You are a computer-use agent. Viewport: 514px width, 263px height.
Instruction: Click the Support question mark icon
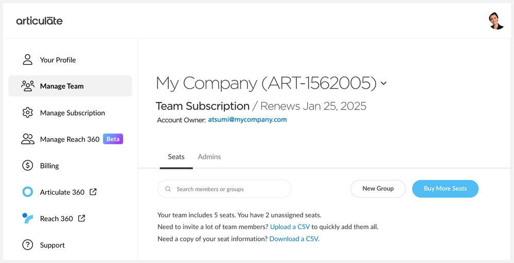pyautogui.click(x=28, y=245)
